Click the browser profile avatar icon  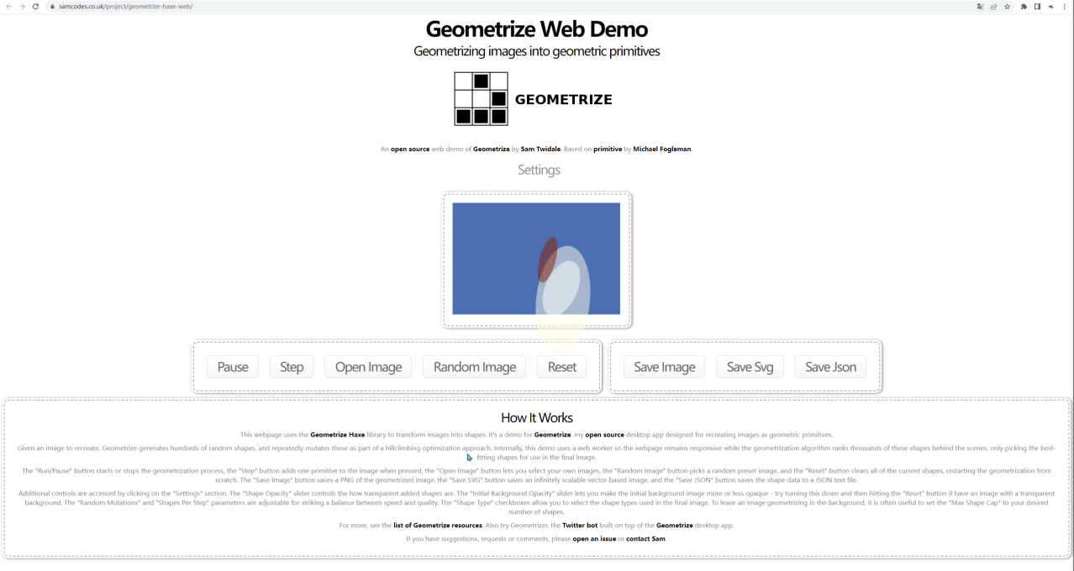point(1050,6)
